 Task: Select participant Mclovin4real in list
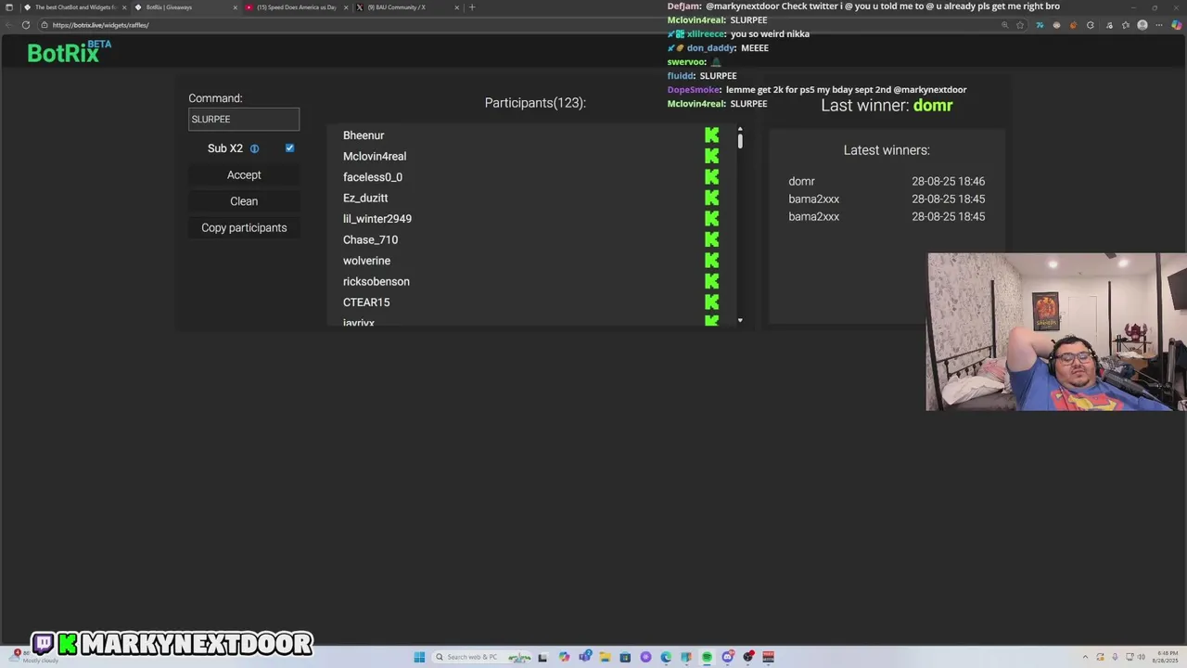point(375,156)
